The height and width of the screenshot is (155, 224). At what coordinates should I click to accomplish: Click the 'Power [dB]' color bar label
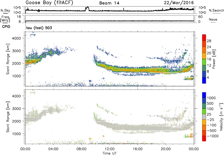[214, 59]
